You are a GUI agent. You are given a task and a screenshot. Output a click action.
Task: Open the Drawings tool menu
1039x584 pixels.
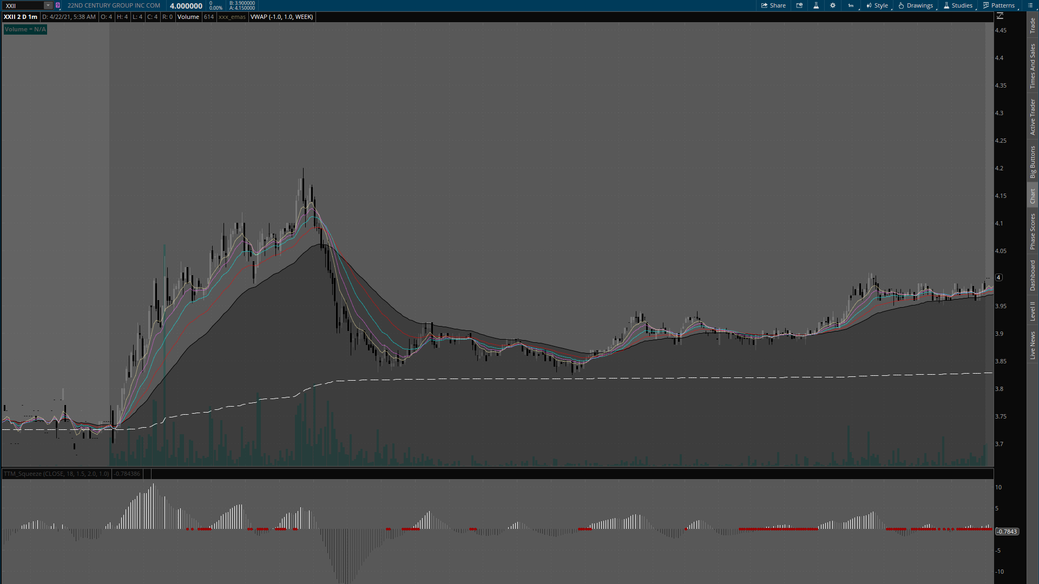916,5
